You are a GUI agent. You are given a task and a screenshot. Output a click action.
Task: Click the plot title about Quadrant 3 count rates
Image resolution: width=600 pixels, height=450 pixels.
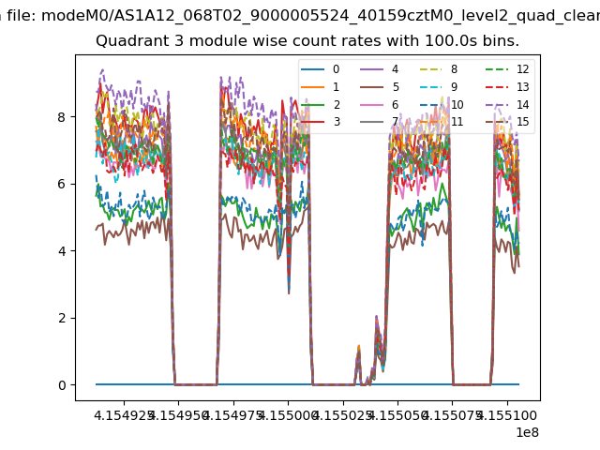pos(307,42)
